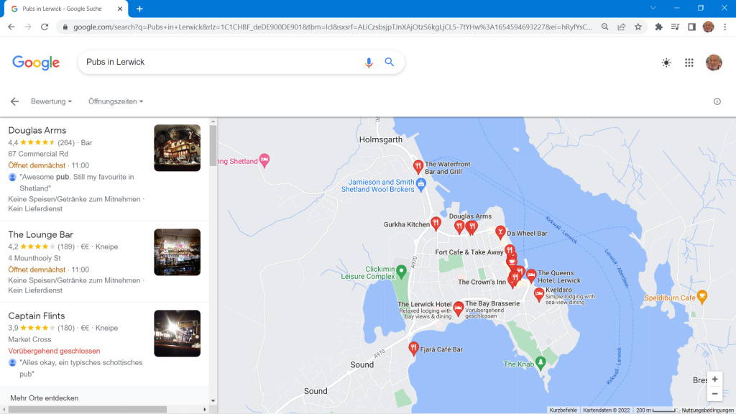Zoom out on the map

click(714, 394)
